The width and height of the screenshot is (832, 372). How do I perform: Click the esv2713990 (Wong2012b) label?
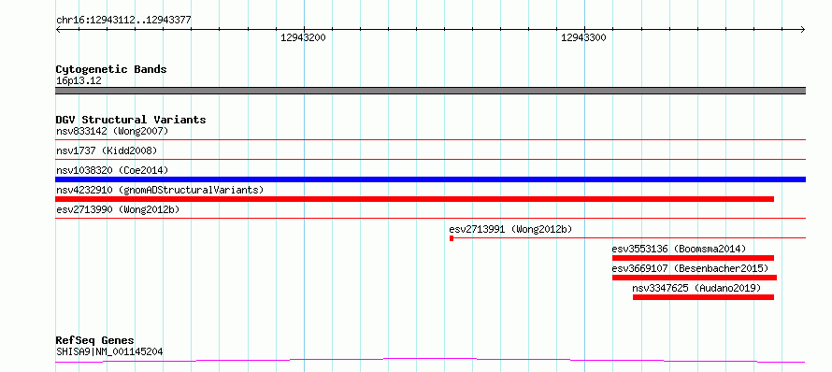click(x=118, y=209)
